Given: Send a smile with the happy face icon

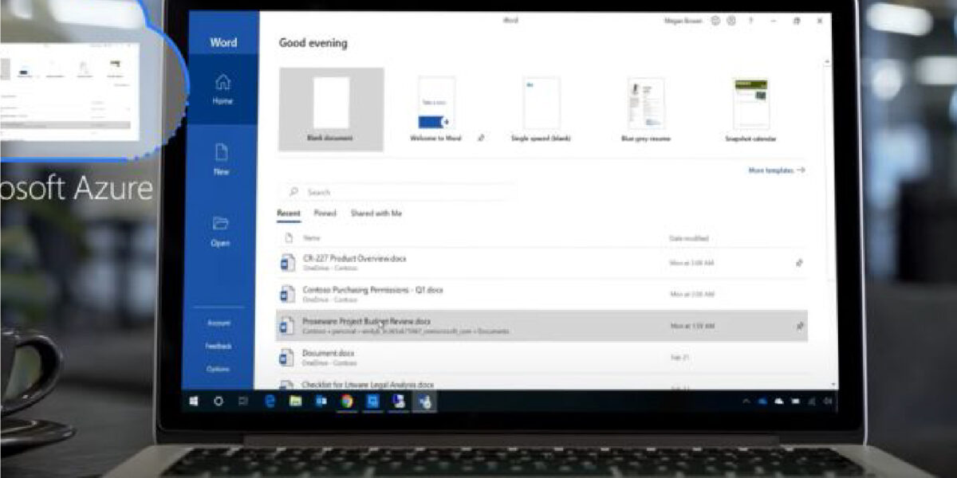Looking at the screenshot, I should [x=715, y=21].
